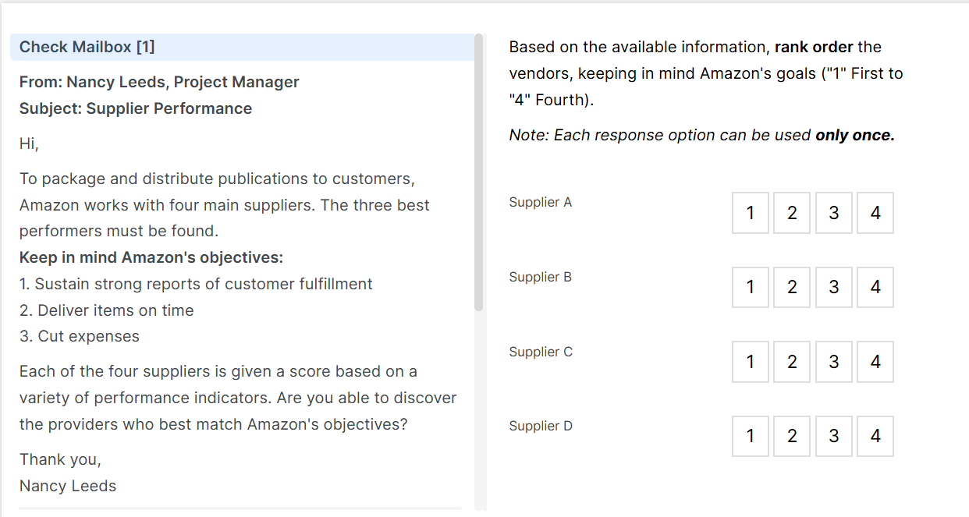Pick rank 4 for Supplier C

pyautogui.click(x=875, y=362)
